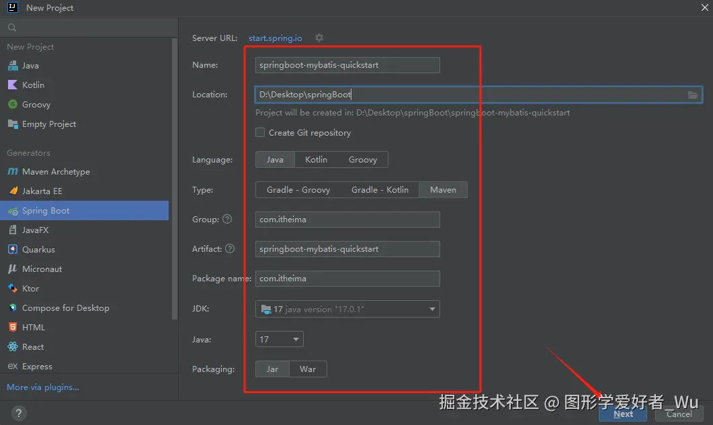Click the Express icon
The width and height of the screenshot is (713, 425).
(13, 366)
